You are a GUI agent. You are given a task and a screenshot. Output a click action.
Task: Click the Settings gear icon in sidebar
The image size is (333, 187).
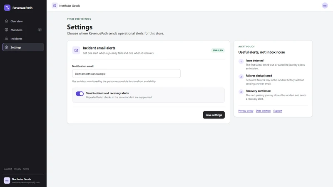(6, 47)
